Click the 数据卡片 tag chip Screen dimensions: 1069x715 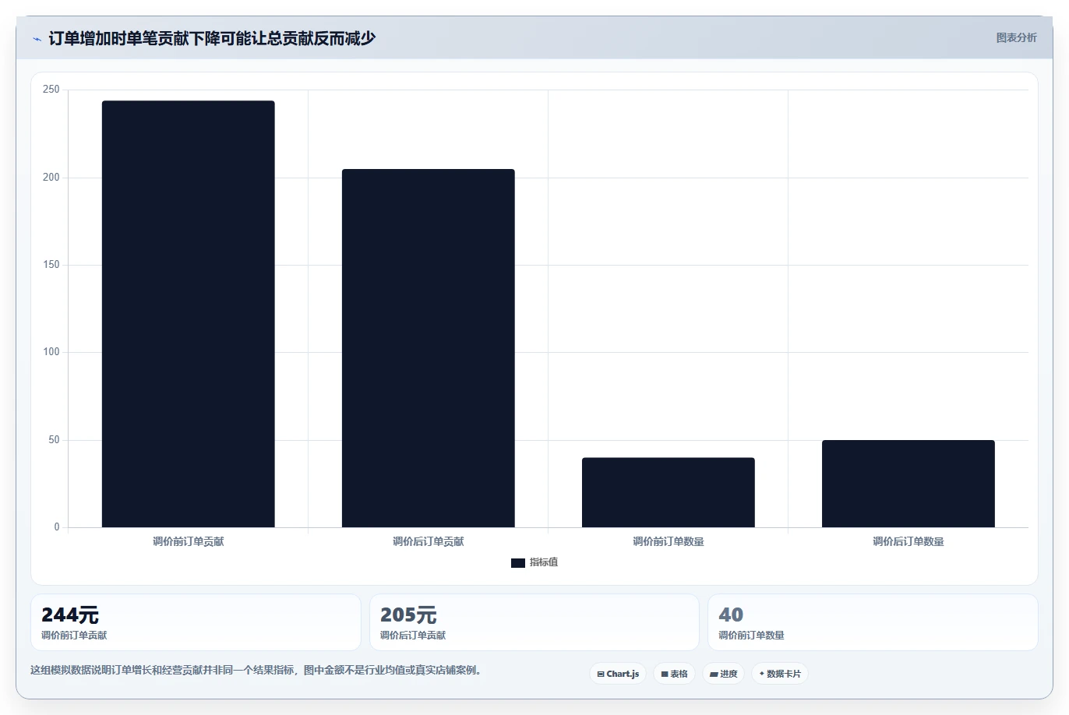780,674
